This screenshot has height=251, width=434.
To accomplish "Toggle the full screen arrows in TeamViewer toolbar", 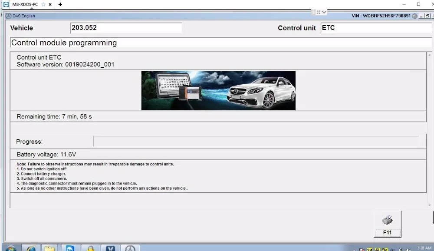I will pos(319,13).
